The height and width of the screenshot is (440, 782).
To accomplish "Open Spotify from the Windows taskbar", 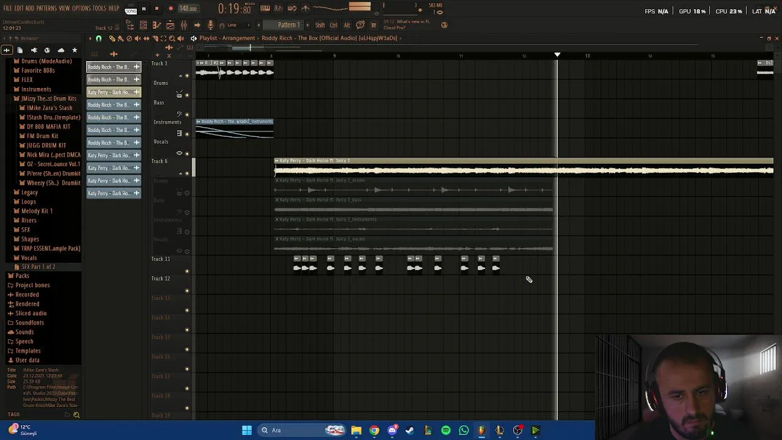I will tap(446, 430).
